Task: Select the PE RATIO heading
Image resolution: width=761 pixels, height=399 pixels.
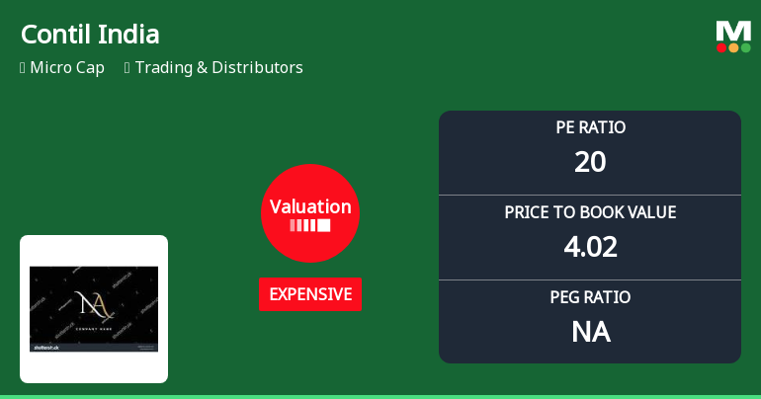Action: [x=590, y=127]
